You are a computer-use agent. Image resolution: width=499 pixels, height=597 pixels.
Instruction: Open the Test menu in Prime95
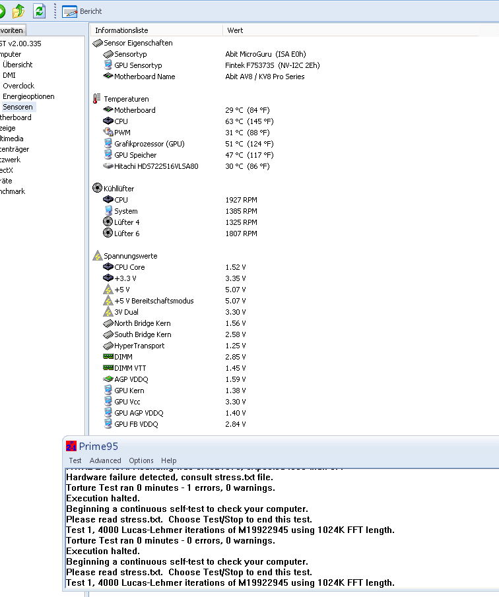(x=75, y=460)
